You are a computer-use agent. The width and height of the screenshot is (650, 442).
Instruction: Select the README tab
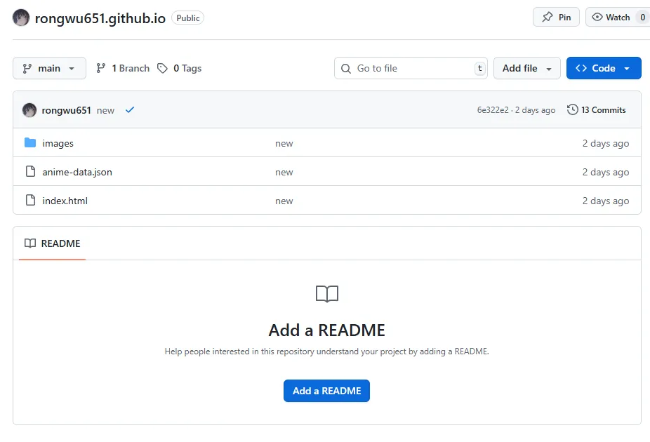pos(53,243)
